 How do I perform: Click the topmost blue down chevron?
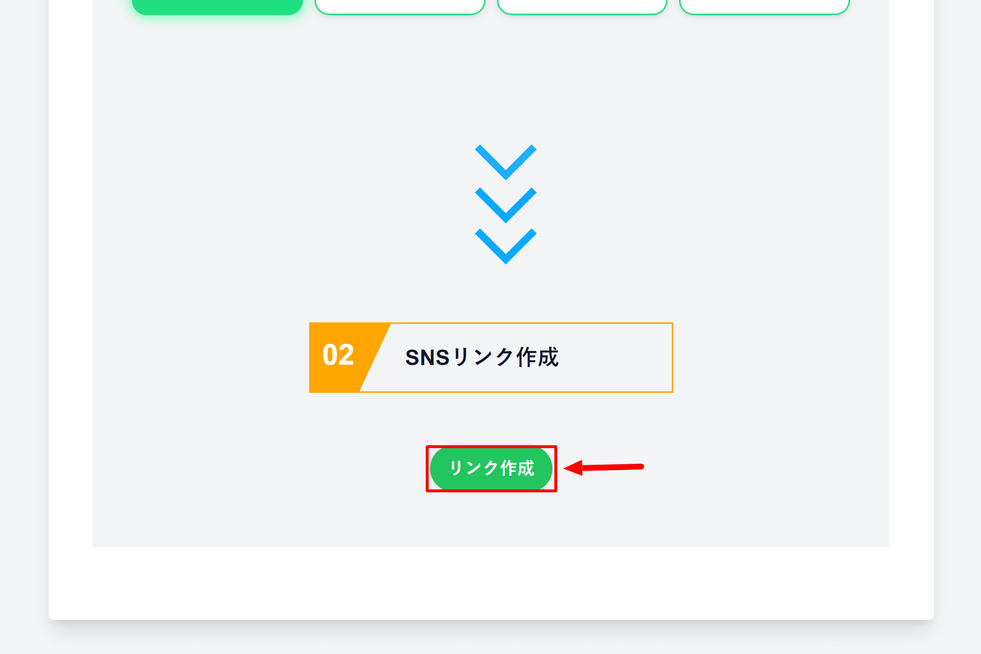tap(505, 163)
